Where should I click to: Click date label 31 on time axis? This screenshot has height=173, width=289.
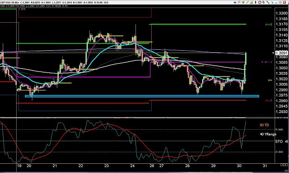tap(265, 166)
